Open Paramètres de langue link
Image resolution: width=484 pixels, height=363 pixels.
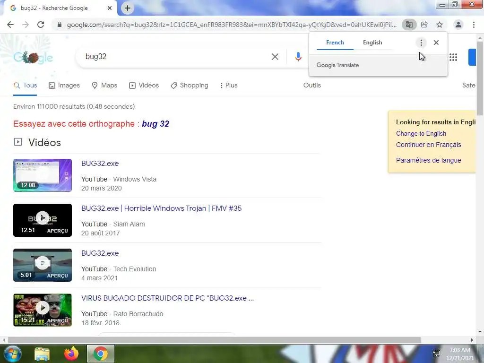pyautogui.click(x=428, y=161)
